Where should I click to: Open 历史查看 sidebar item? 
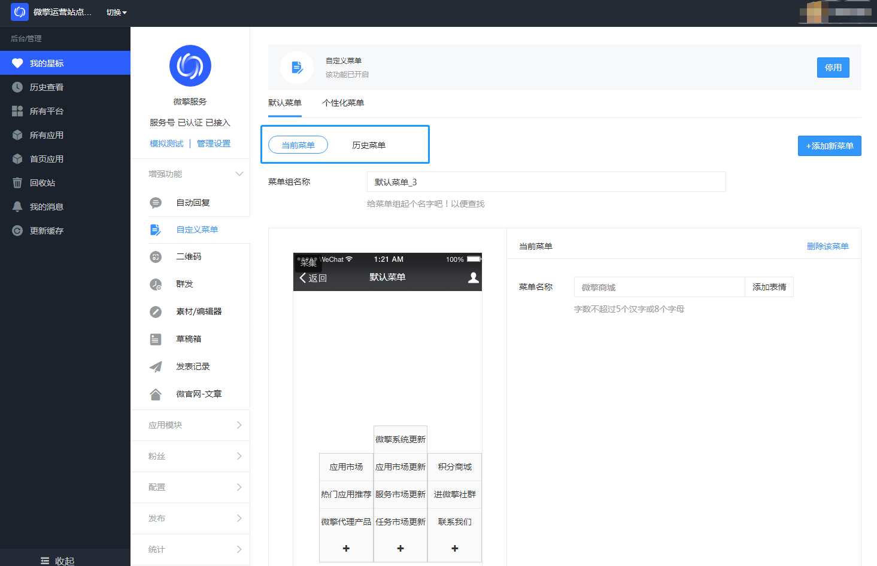click(x=65, y=87)
